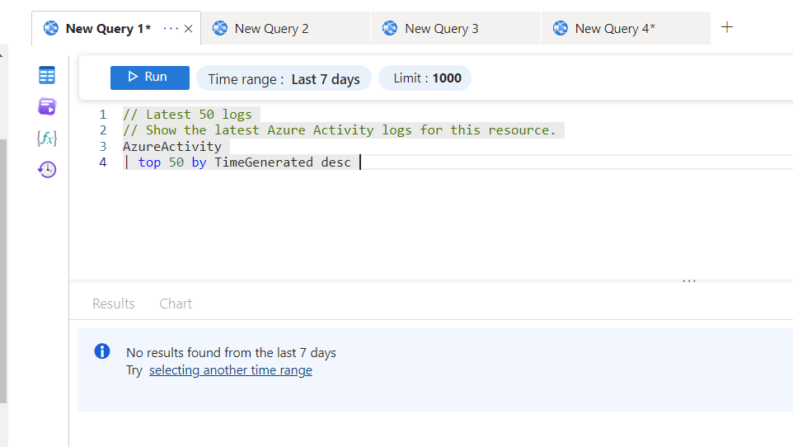
Task: Switch to New Query 2 tab
Action: (286, 29)
